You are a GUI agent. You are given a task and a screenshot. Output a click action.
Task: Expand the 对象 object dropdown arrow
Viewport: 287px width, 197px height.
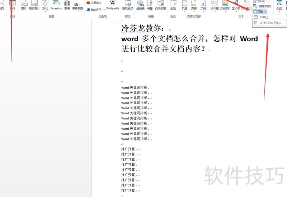[x=265, y=12]
